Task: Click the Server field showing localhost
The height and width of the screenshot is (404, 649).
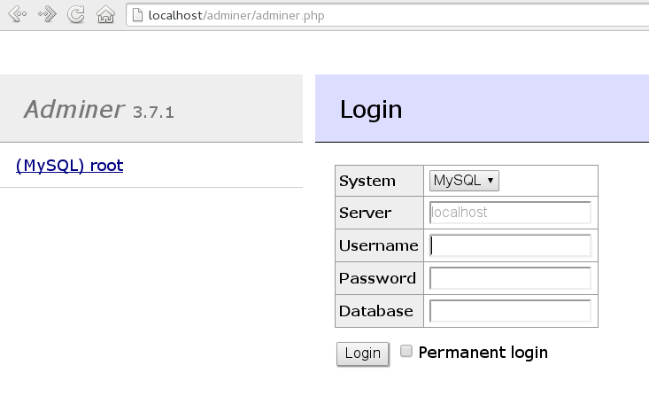Action: coord(510,213)
